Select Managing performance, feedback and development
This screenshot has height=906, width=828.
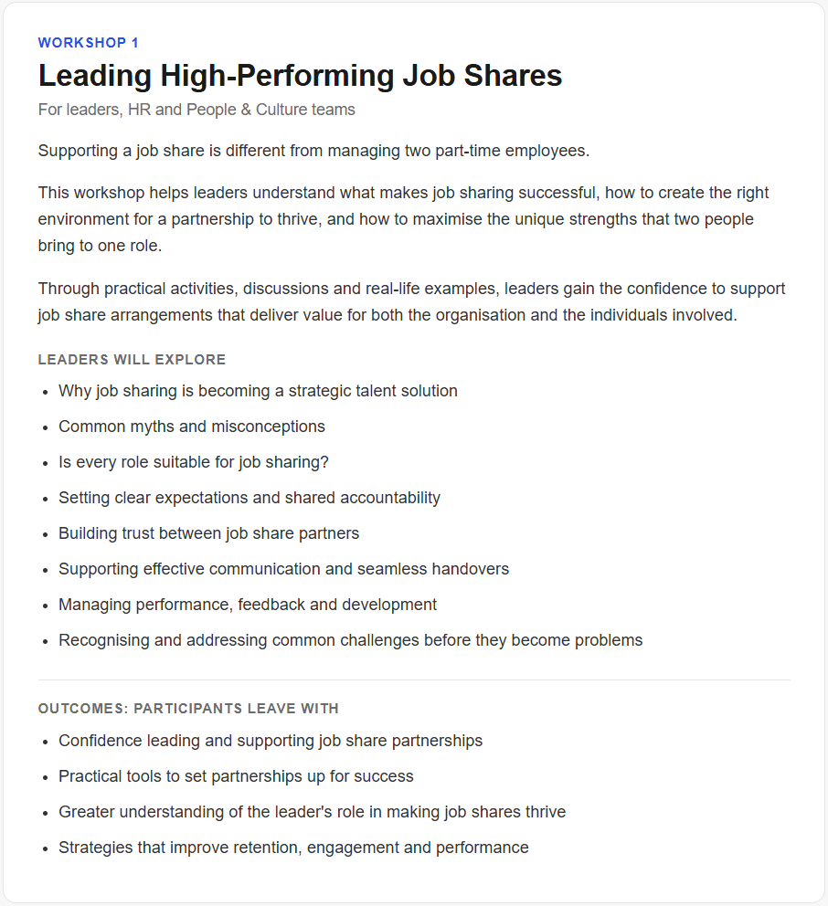[x=248, y=605]
